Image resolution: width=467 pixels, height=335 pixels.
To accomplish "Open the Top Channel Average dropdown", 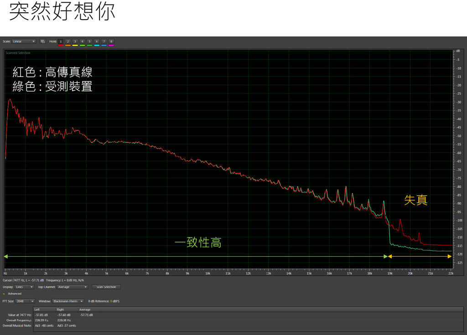I will tap(72, 287).
